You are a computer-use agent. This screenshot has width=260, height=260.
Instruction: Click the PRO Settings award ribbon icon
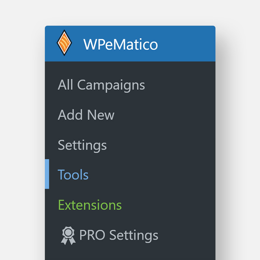tap(68, 235)
